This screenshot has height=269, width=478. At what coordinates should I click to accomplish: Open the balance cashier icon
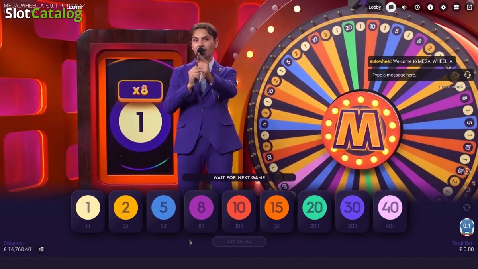tap(41, 249)
